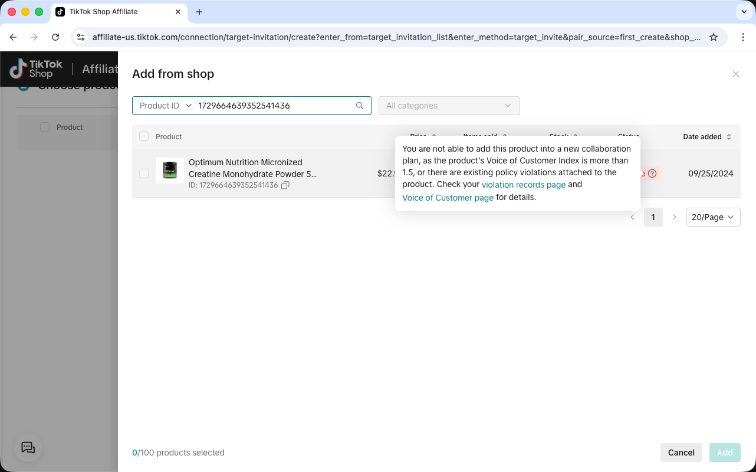Change page size with 20/Page dropdown
The image size is (756, 472).
pyautogui.click(x=714, y=217)
